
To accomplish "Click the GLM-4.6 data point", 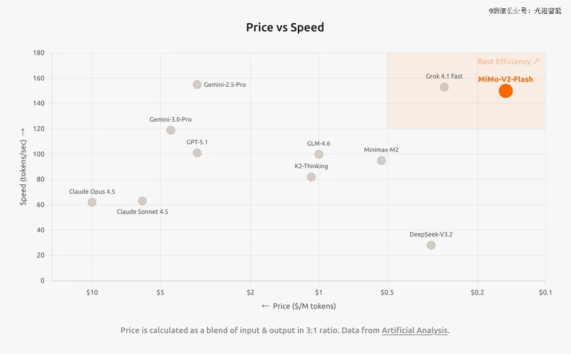I will (x=319, y=155).
